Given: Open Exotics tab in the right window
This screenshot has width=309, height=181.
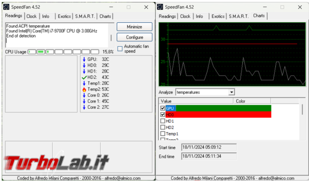Looking at the screenshot, I should click(x=218, y=16).
